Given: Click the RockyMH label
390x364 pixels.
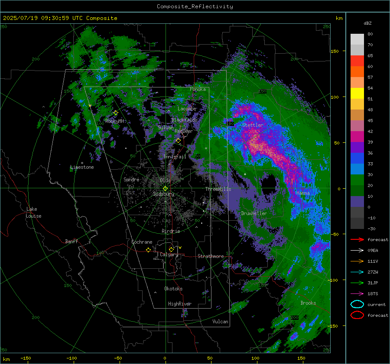Looking at the screenshot, I should [x=114, y=121].
